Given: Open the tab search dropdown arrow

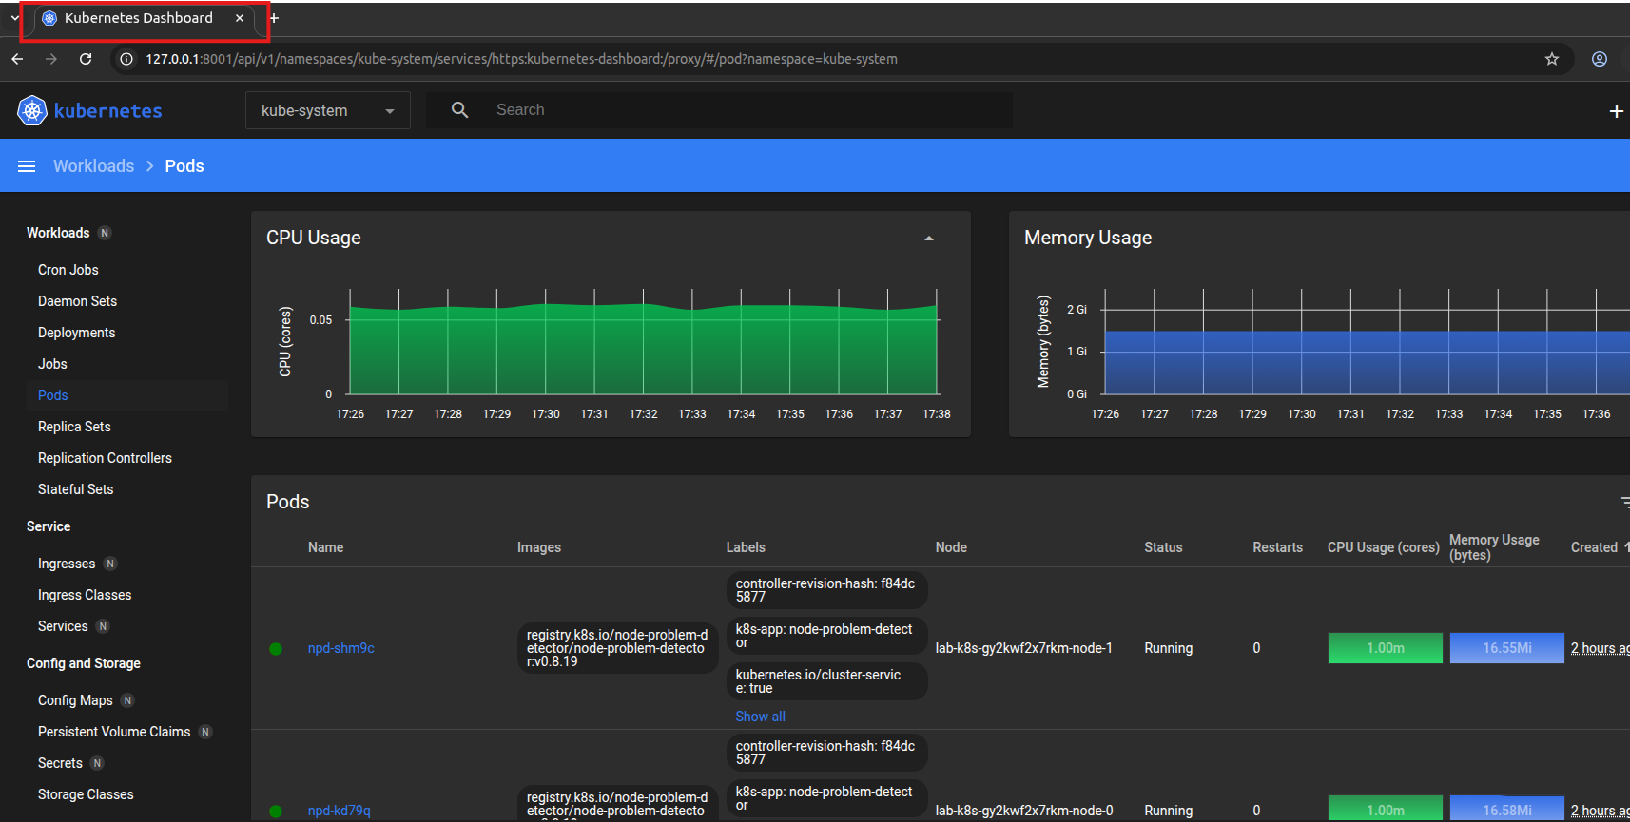Looking at the screenshot, I should click(x=14, y=18).
